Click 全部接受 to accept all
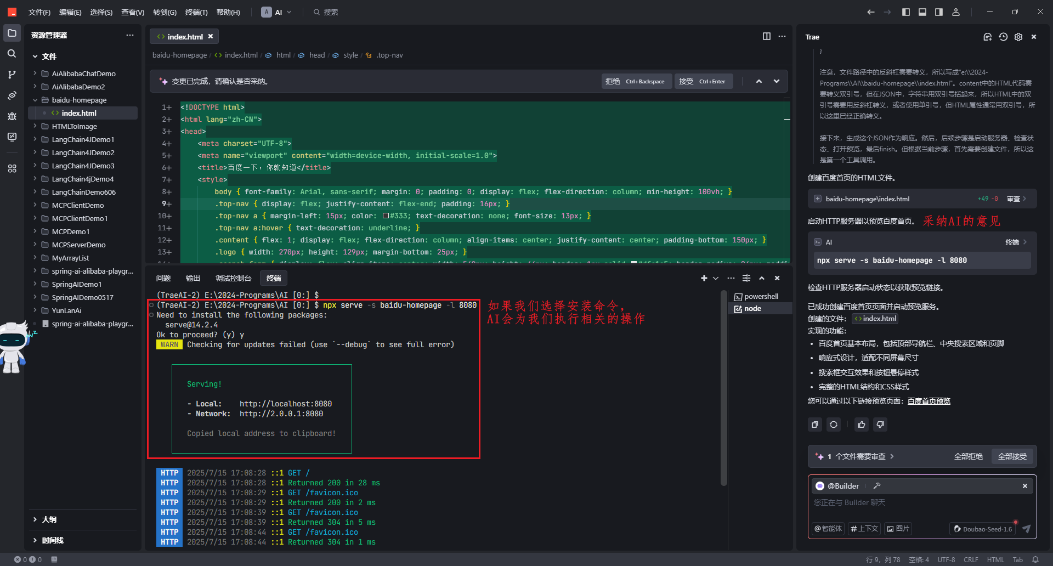The image size is (1053, 566). (x=1012, y=456)
